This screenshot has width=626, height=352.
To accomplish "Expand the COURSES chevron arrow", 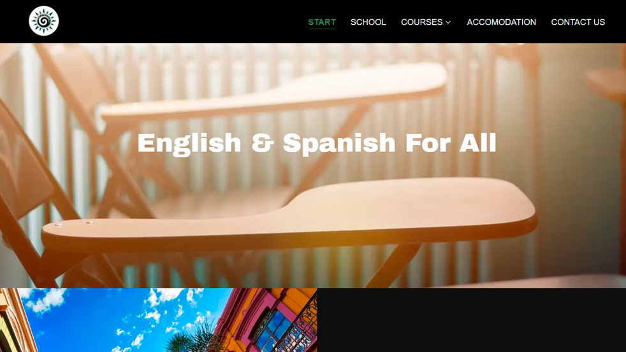I will 448,22.
